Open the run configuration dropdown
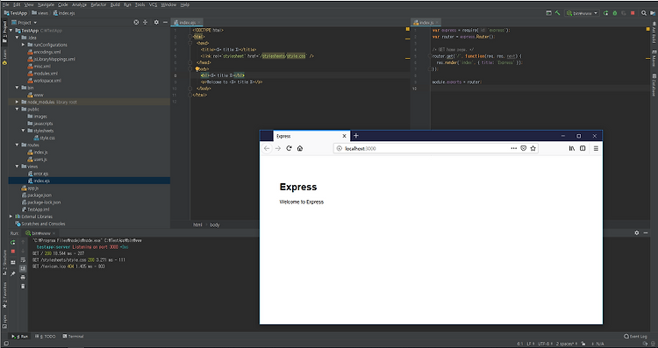This screenshot has height=348, width=658. click(x=582, y=13)
